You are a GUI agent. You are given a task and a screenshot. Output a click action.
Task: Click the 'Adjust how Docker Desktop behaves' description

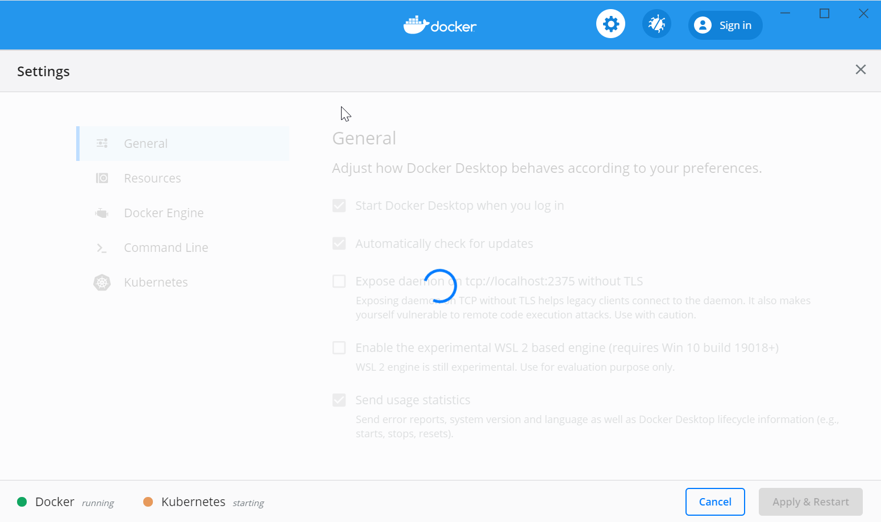(x=547, y=168)
